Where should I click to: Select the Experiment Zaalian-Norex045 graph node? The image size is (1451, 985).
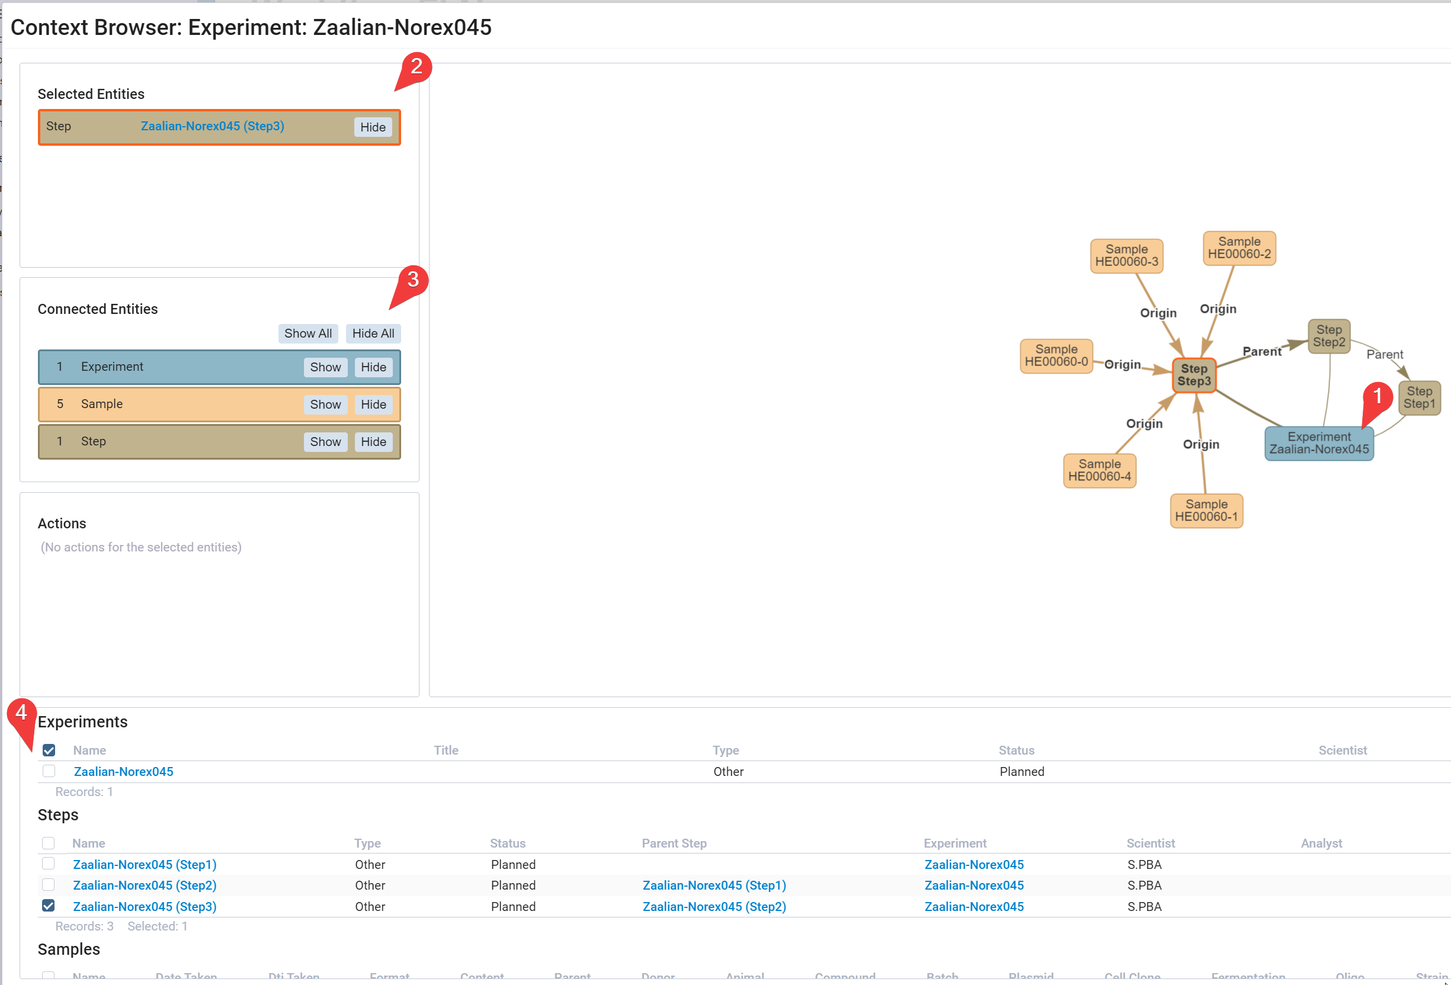(1318, 443)
